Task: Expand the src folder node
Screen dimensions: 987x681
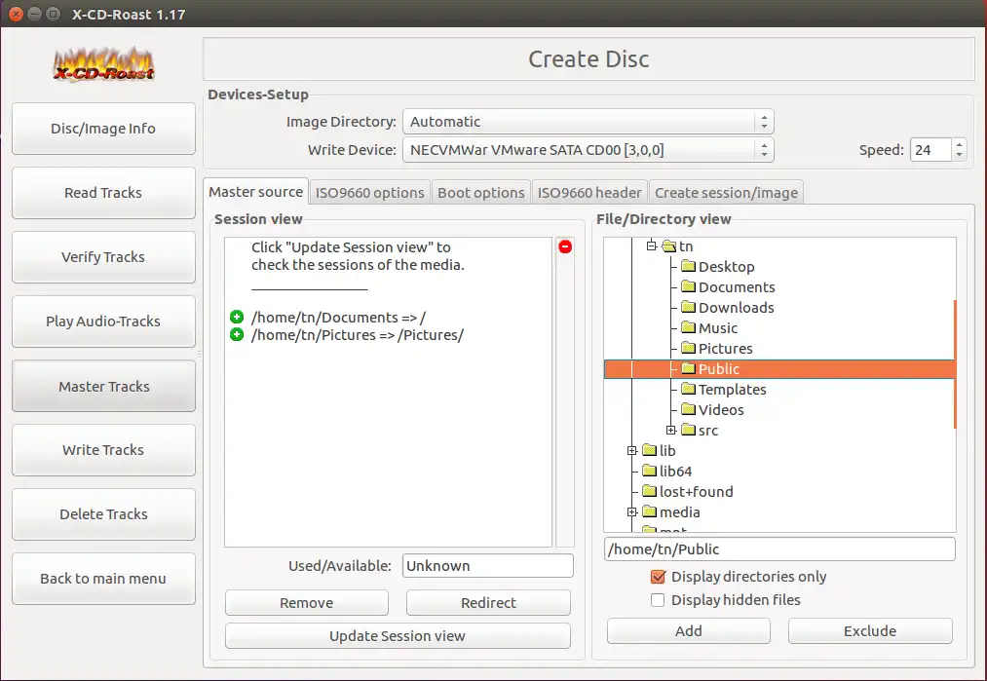Action: 671,431
